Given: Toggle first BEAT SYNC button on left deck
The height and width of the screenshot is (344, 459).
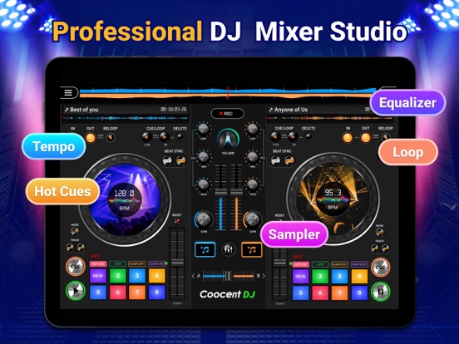Looking at the screenshot, I should coord(167,160).
